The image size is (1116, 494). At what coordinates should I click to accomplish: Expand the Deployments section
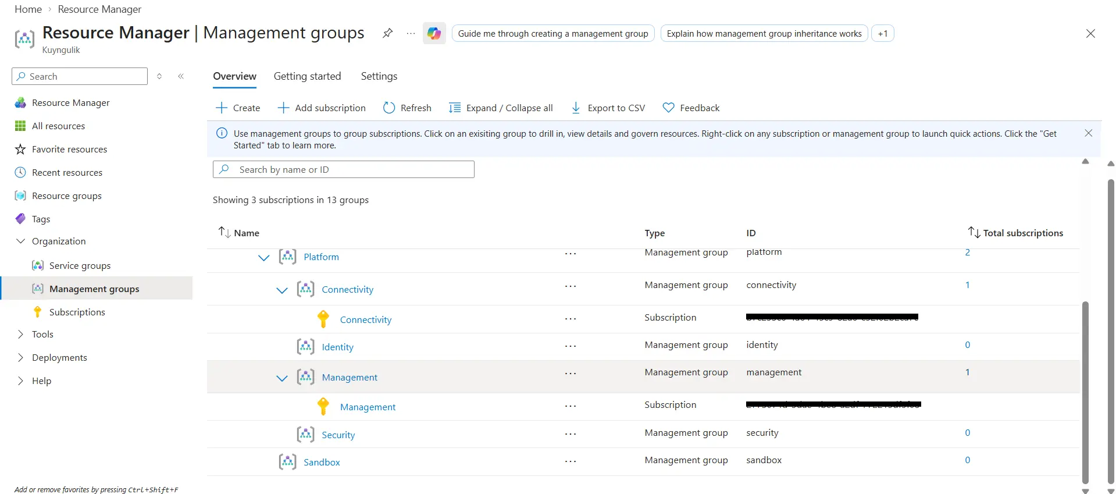click(20, 357)
